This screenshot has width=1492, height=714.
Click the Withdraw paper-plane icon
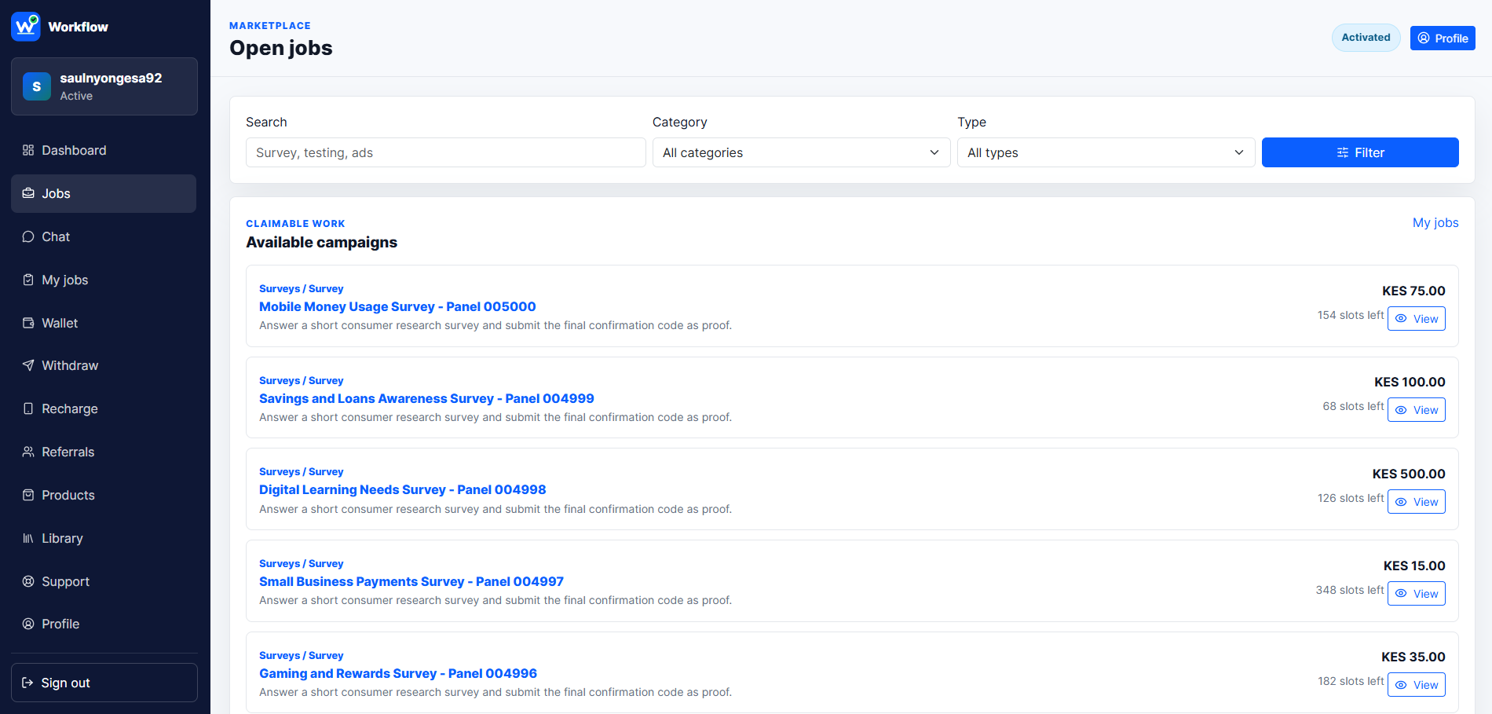[28, 365]
